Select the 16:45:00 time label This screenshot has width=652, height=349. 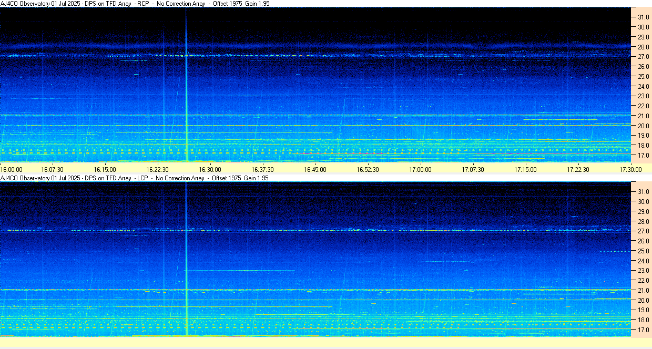(x=315, y=169)
